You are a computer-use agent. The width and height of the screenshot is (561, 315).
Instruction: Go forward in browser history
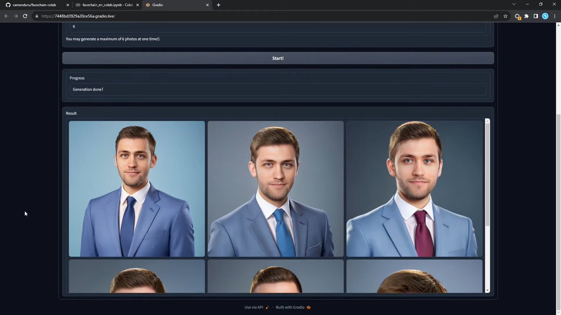pyautogui.click(x=15, y=16)
